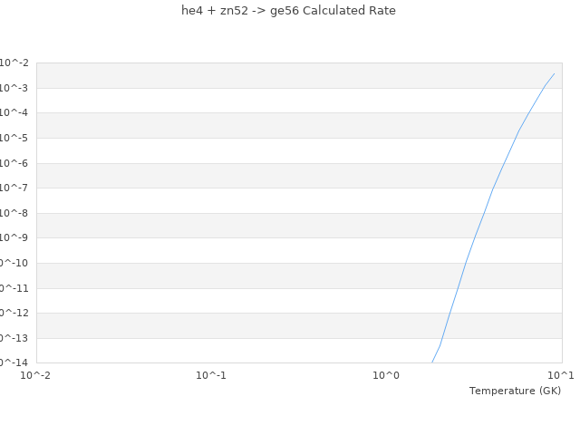Click the y-axis tick label 10^-3
This screenshot has height=435, width=580.
tap(14, 88)
